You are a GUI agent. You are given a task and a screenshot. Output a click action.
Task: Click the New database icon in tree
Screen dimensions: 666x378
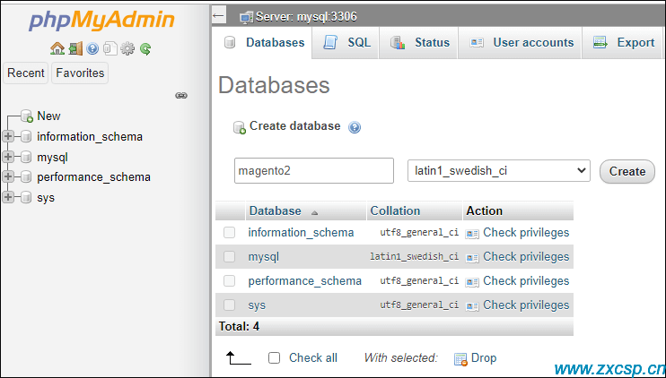(x=27, y=116)
